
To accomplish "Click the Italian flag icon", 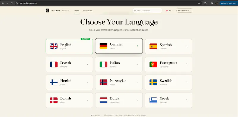I will 103,64.
